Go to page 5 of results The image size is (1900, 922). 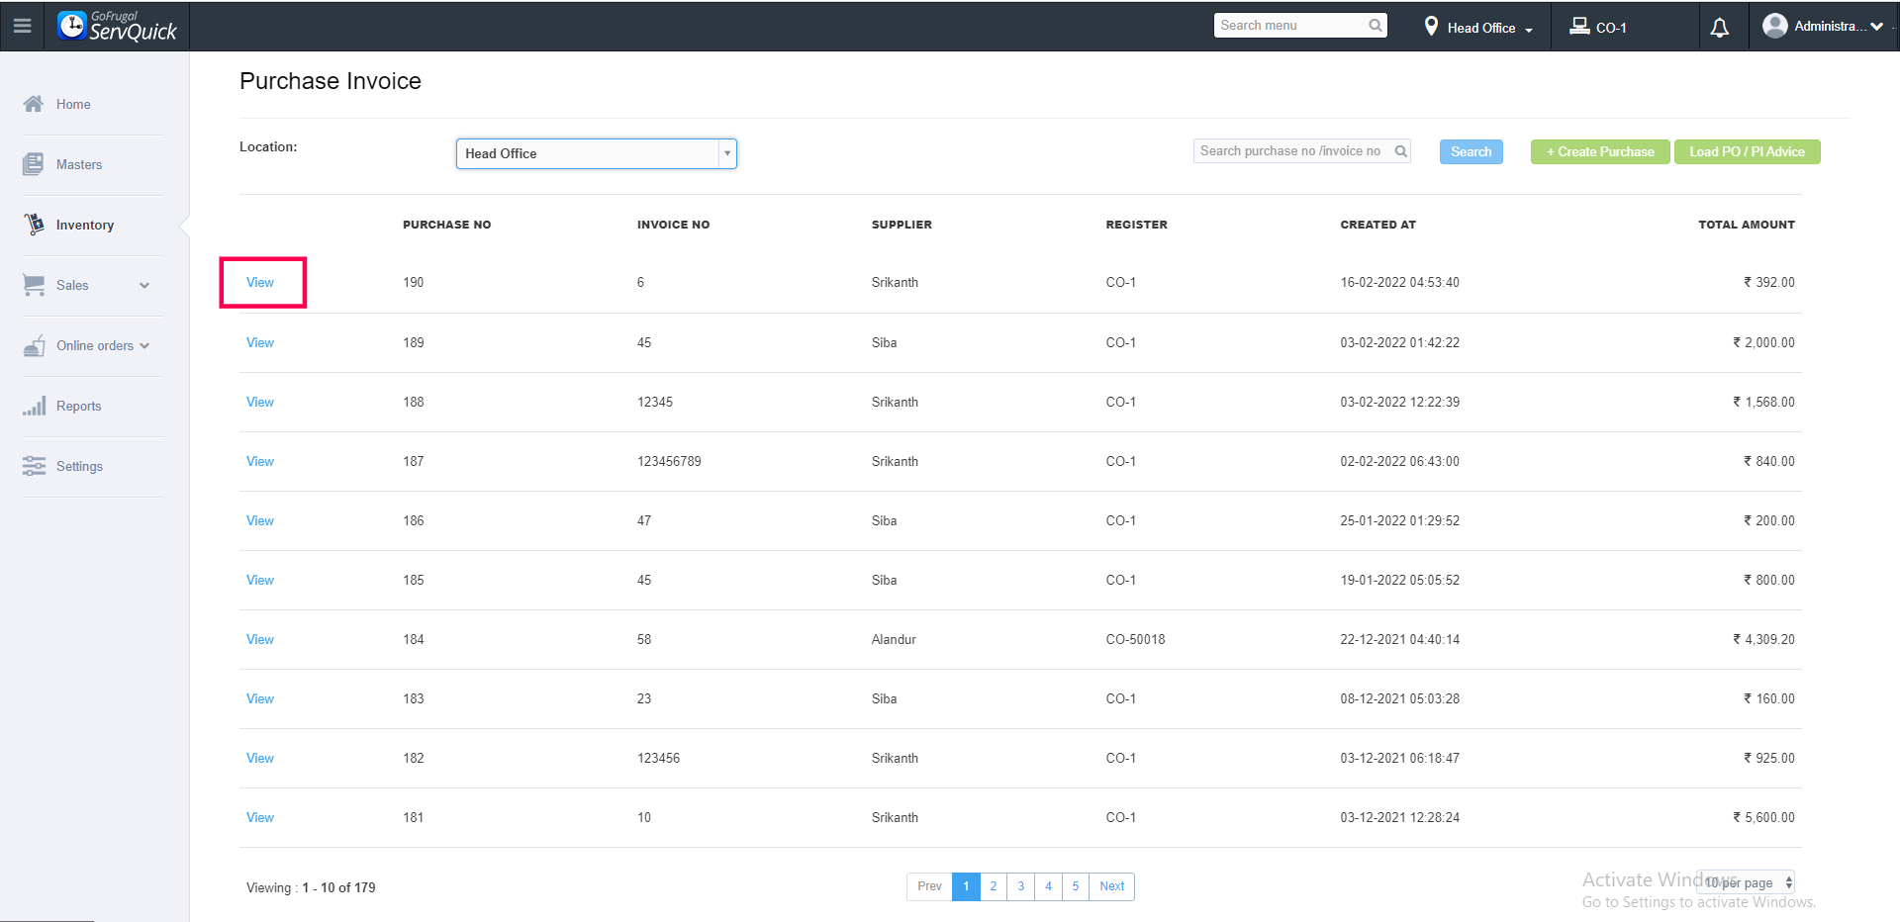(x=1076, y=886)
